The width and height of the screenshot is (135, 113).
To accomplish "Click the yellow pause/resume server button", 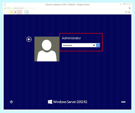I will 11,12.
